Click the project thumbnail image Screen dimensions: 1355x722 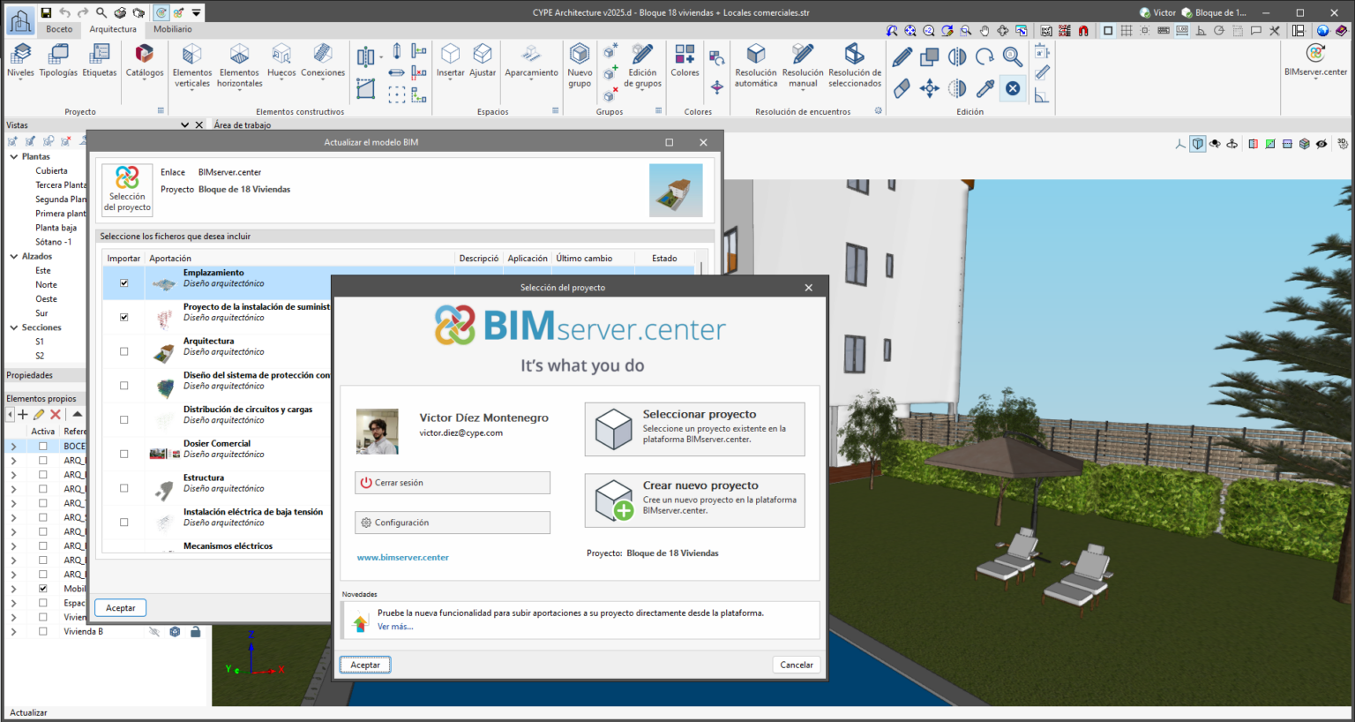[x=676, y=190]
